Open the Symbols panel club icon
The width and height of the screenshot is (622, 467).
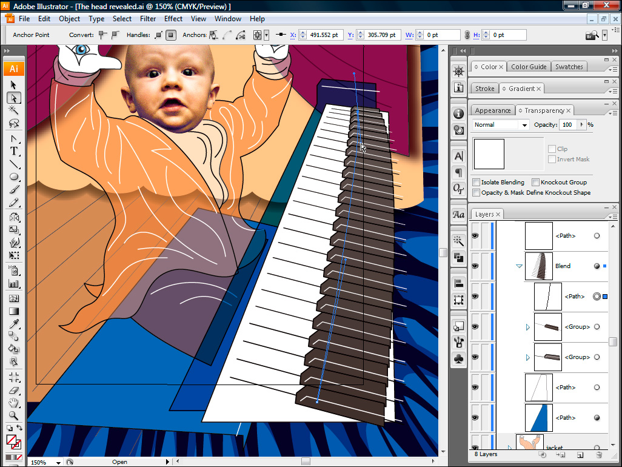[459, 358]
